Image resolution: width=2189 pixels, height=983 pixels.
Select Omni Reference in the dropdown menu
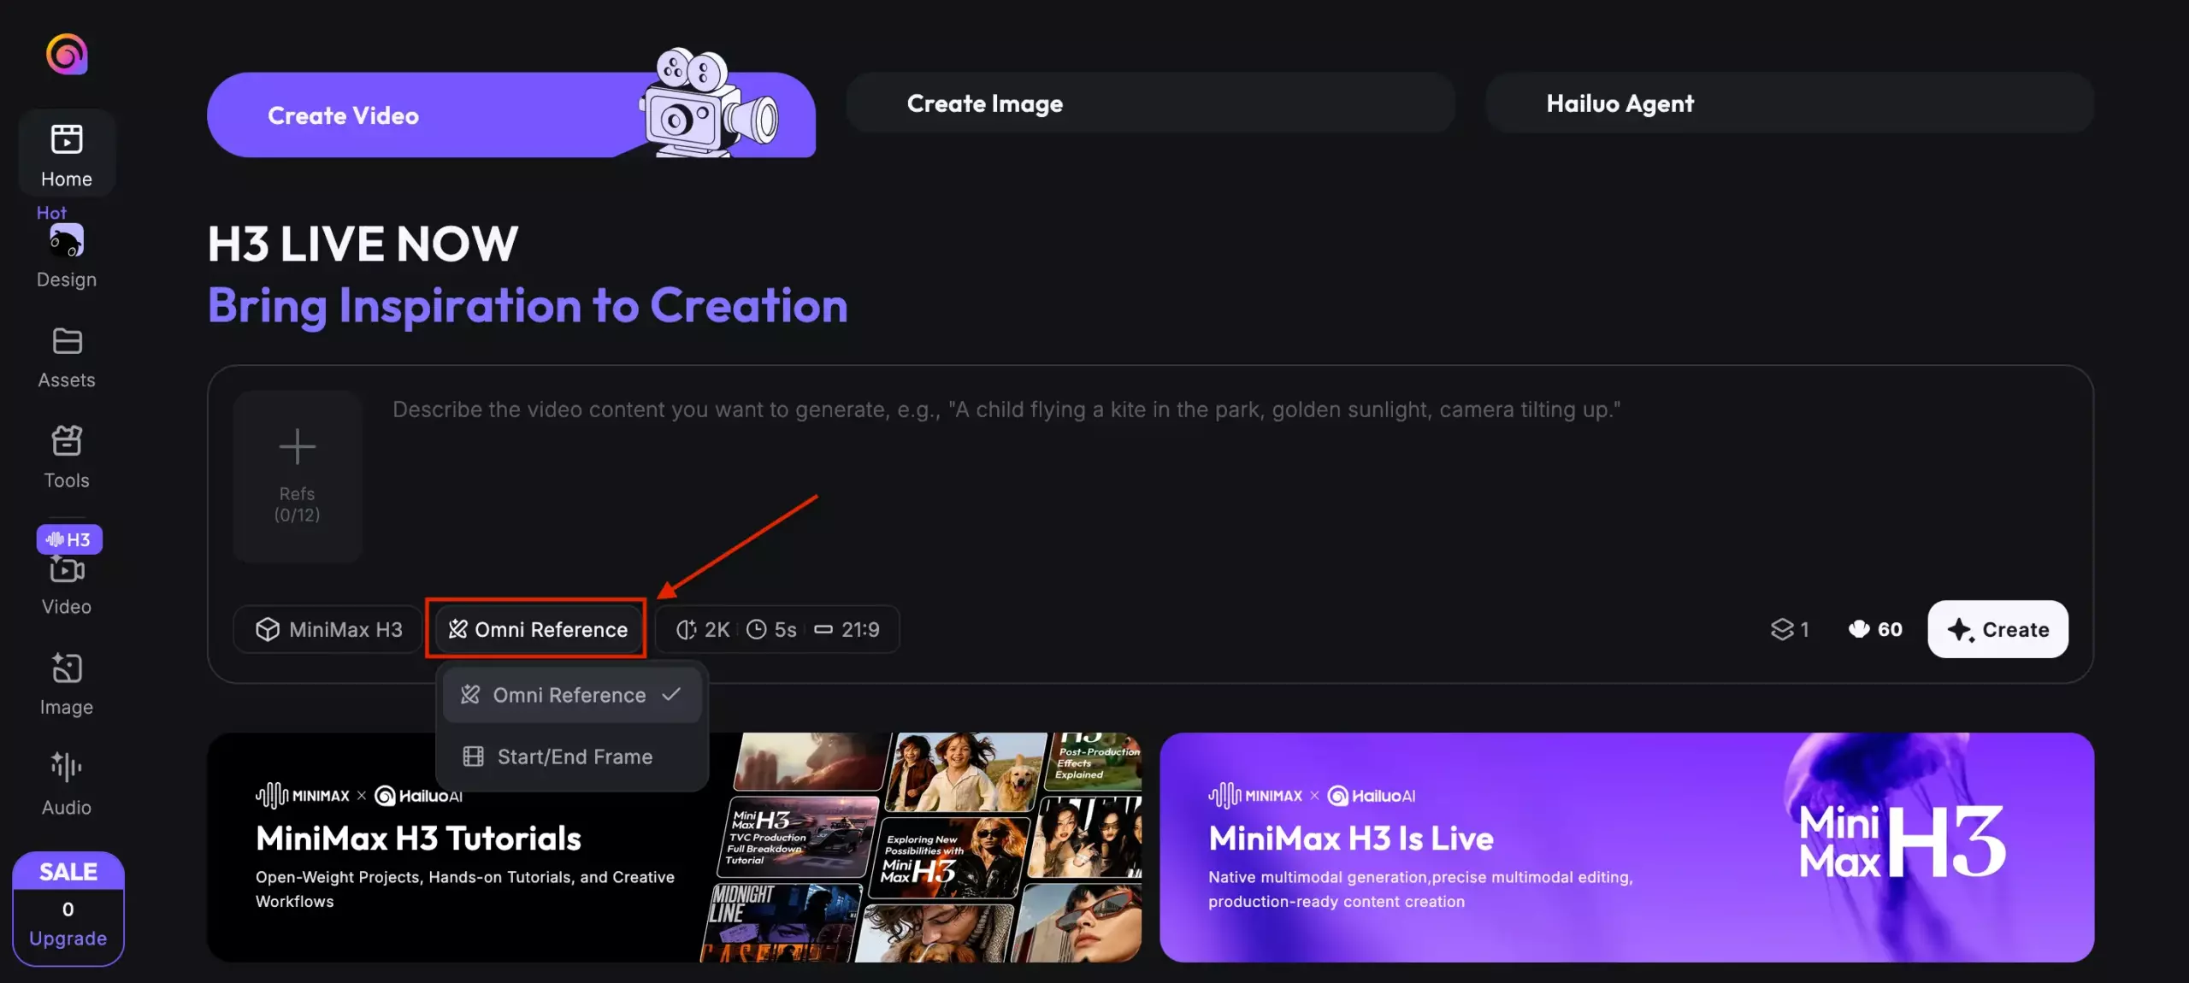(571, 695)
